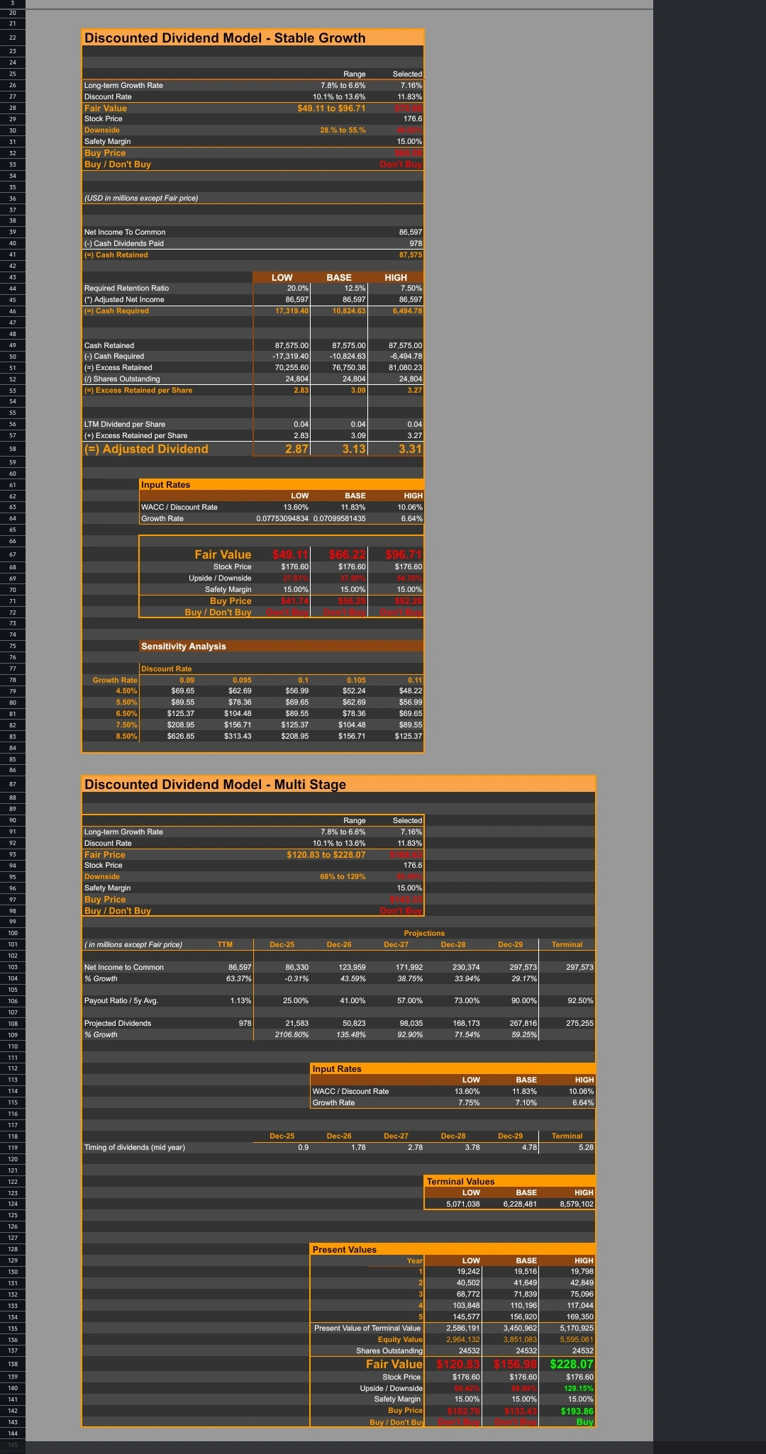Select the row 138 header

[x=12, y=1364]
